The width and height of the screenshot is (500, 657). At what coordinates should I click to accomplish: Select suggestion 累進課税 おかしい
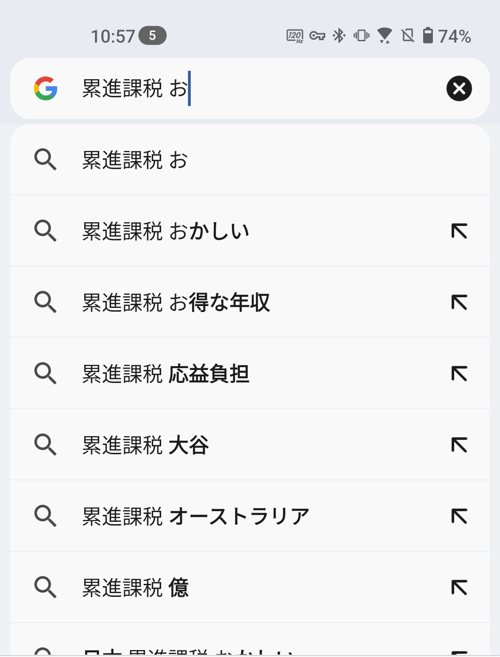(x=250, y=231)
